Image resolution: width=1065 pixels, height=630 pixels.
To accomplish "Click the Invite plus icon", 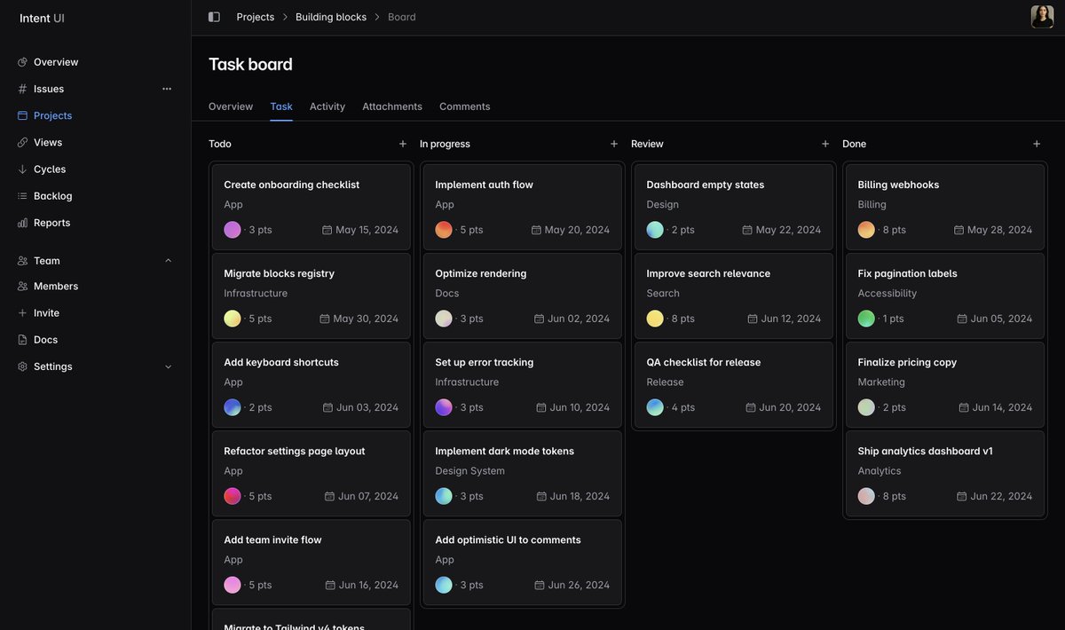I will click(x=22, y=313).
